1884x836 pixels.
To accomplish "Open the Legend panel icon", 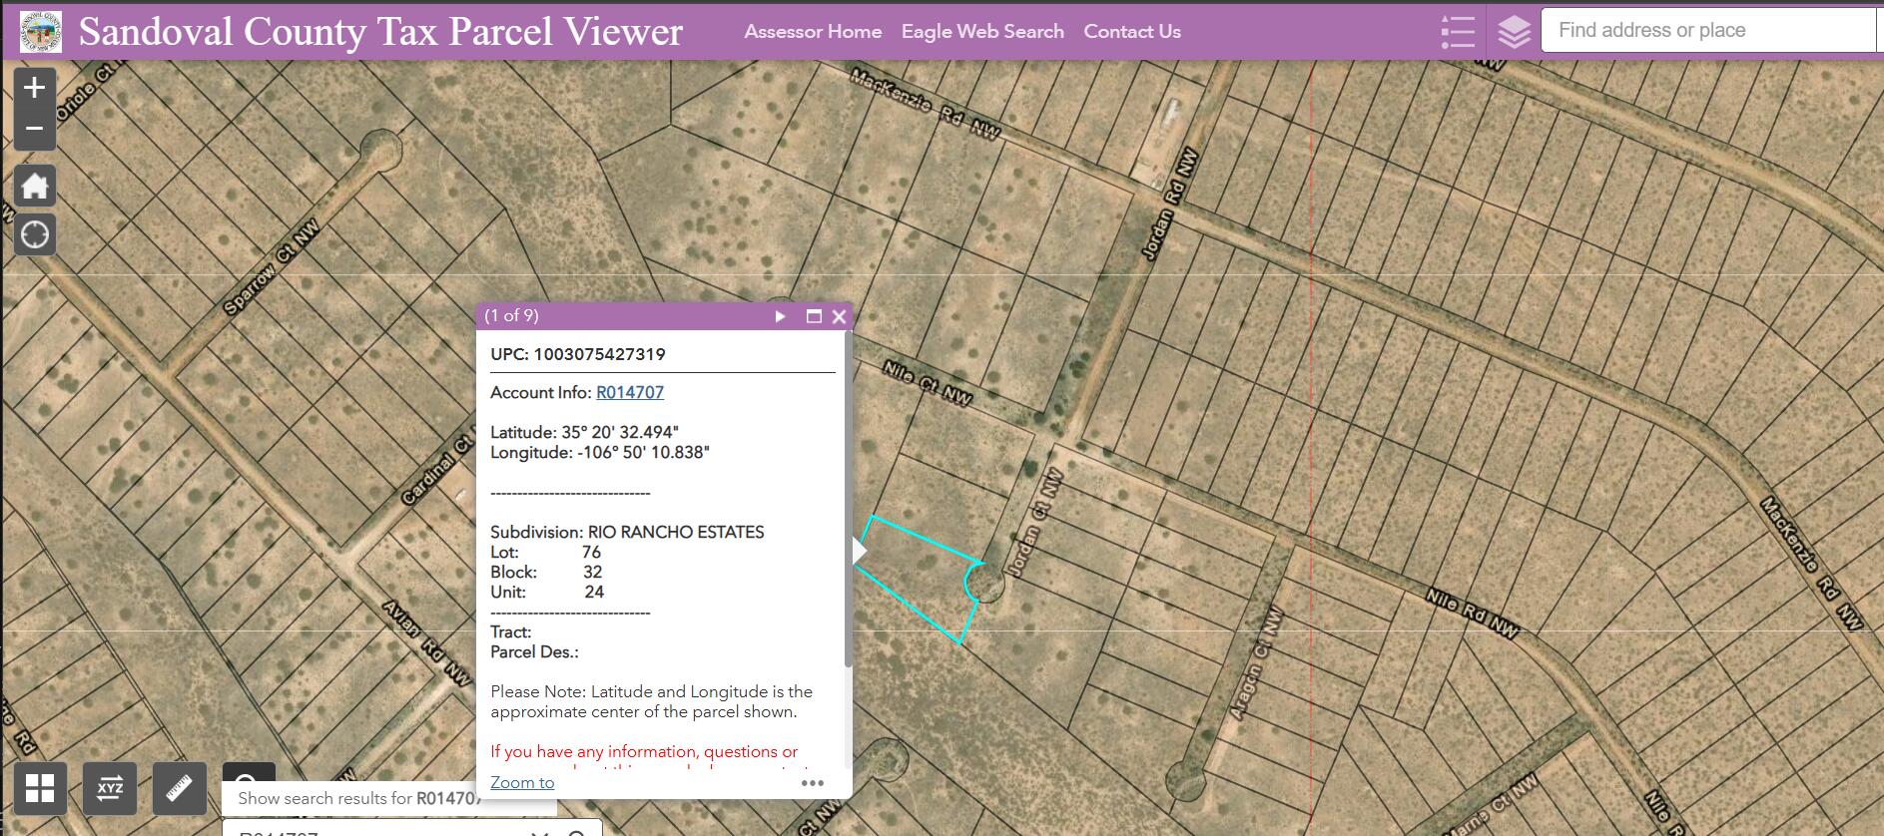I will point(1458,31).
